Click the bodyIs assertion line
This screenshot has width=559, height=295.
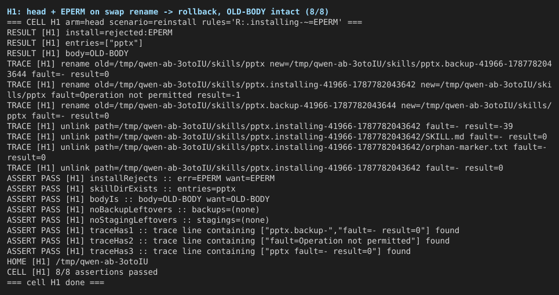(138, 199)
